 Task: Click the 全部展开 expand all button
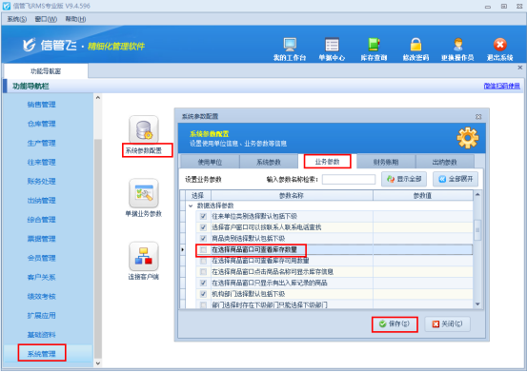coord(456,179)
